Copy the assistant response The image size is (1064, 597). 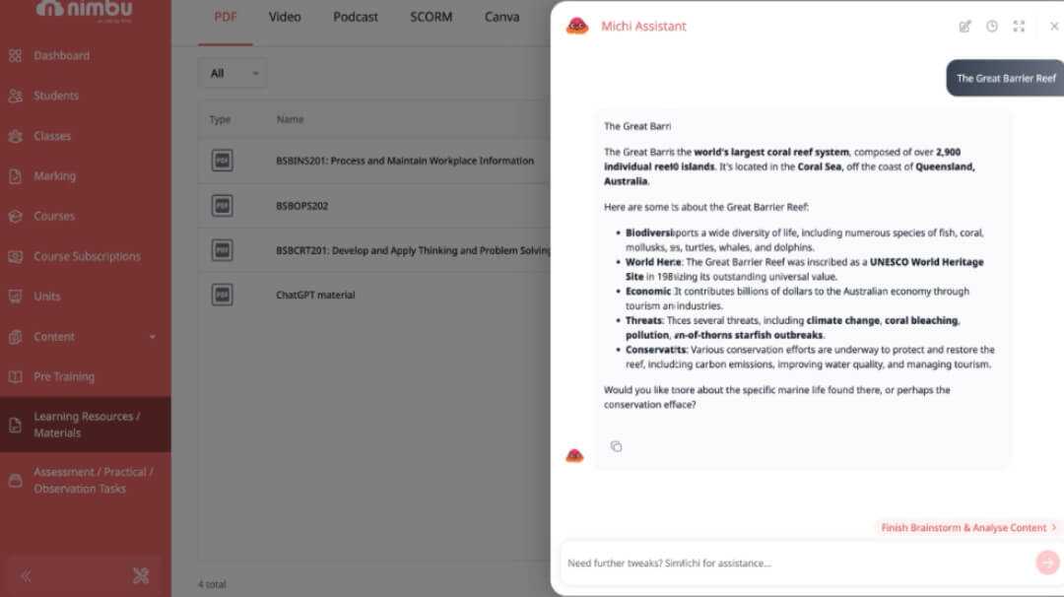[x=616, y=446]
